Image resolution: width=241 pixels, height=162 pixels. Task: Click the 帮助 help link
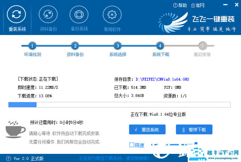pyautogui.click(x=180, y=5)
